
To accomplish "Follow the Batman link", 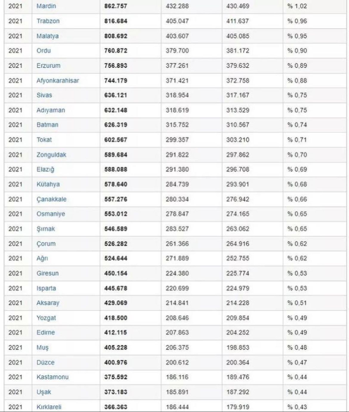I will (47, 125).
